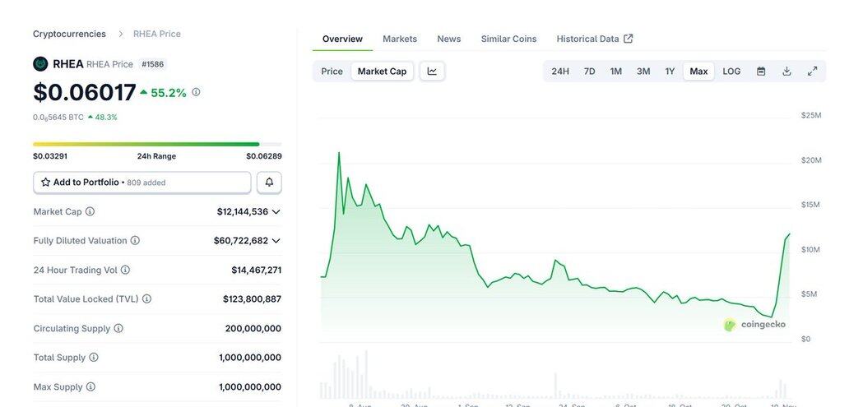849x407 pixels.
Task: Expand the Fully Diluted Valuation chevron
Action: coord(276,241)
